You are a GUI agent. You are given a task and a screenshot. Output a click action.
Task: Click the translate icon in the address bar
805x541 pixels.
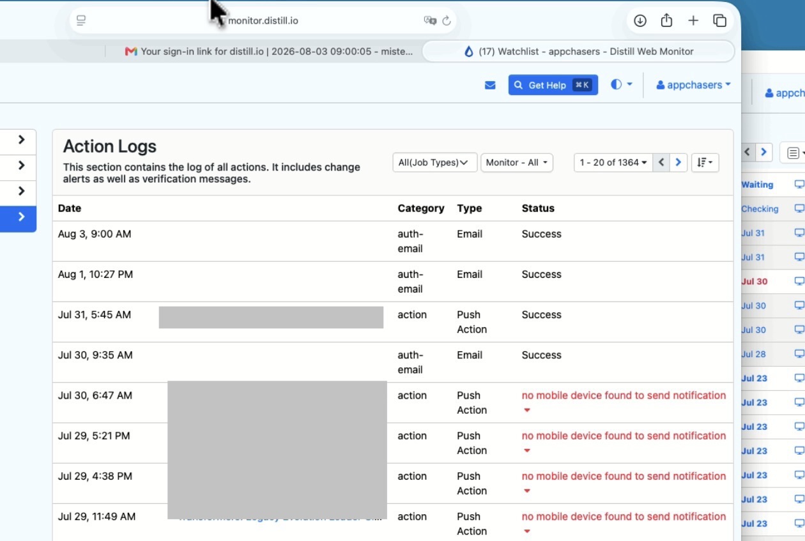tap(430, 20)
